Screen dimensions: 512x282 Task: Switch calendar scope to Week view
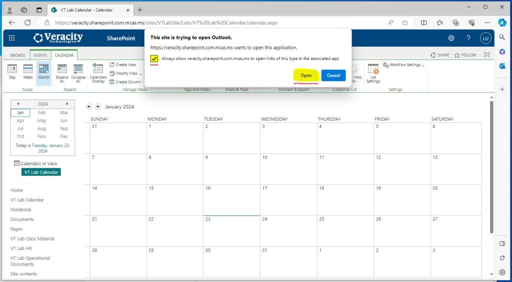(x=28, y=71)
